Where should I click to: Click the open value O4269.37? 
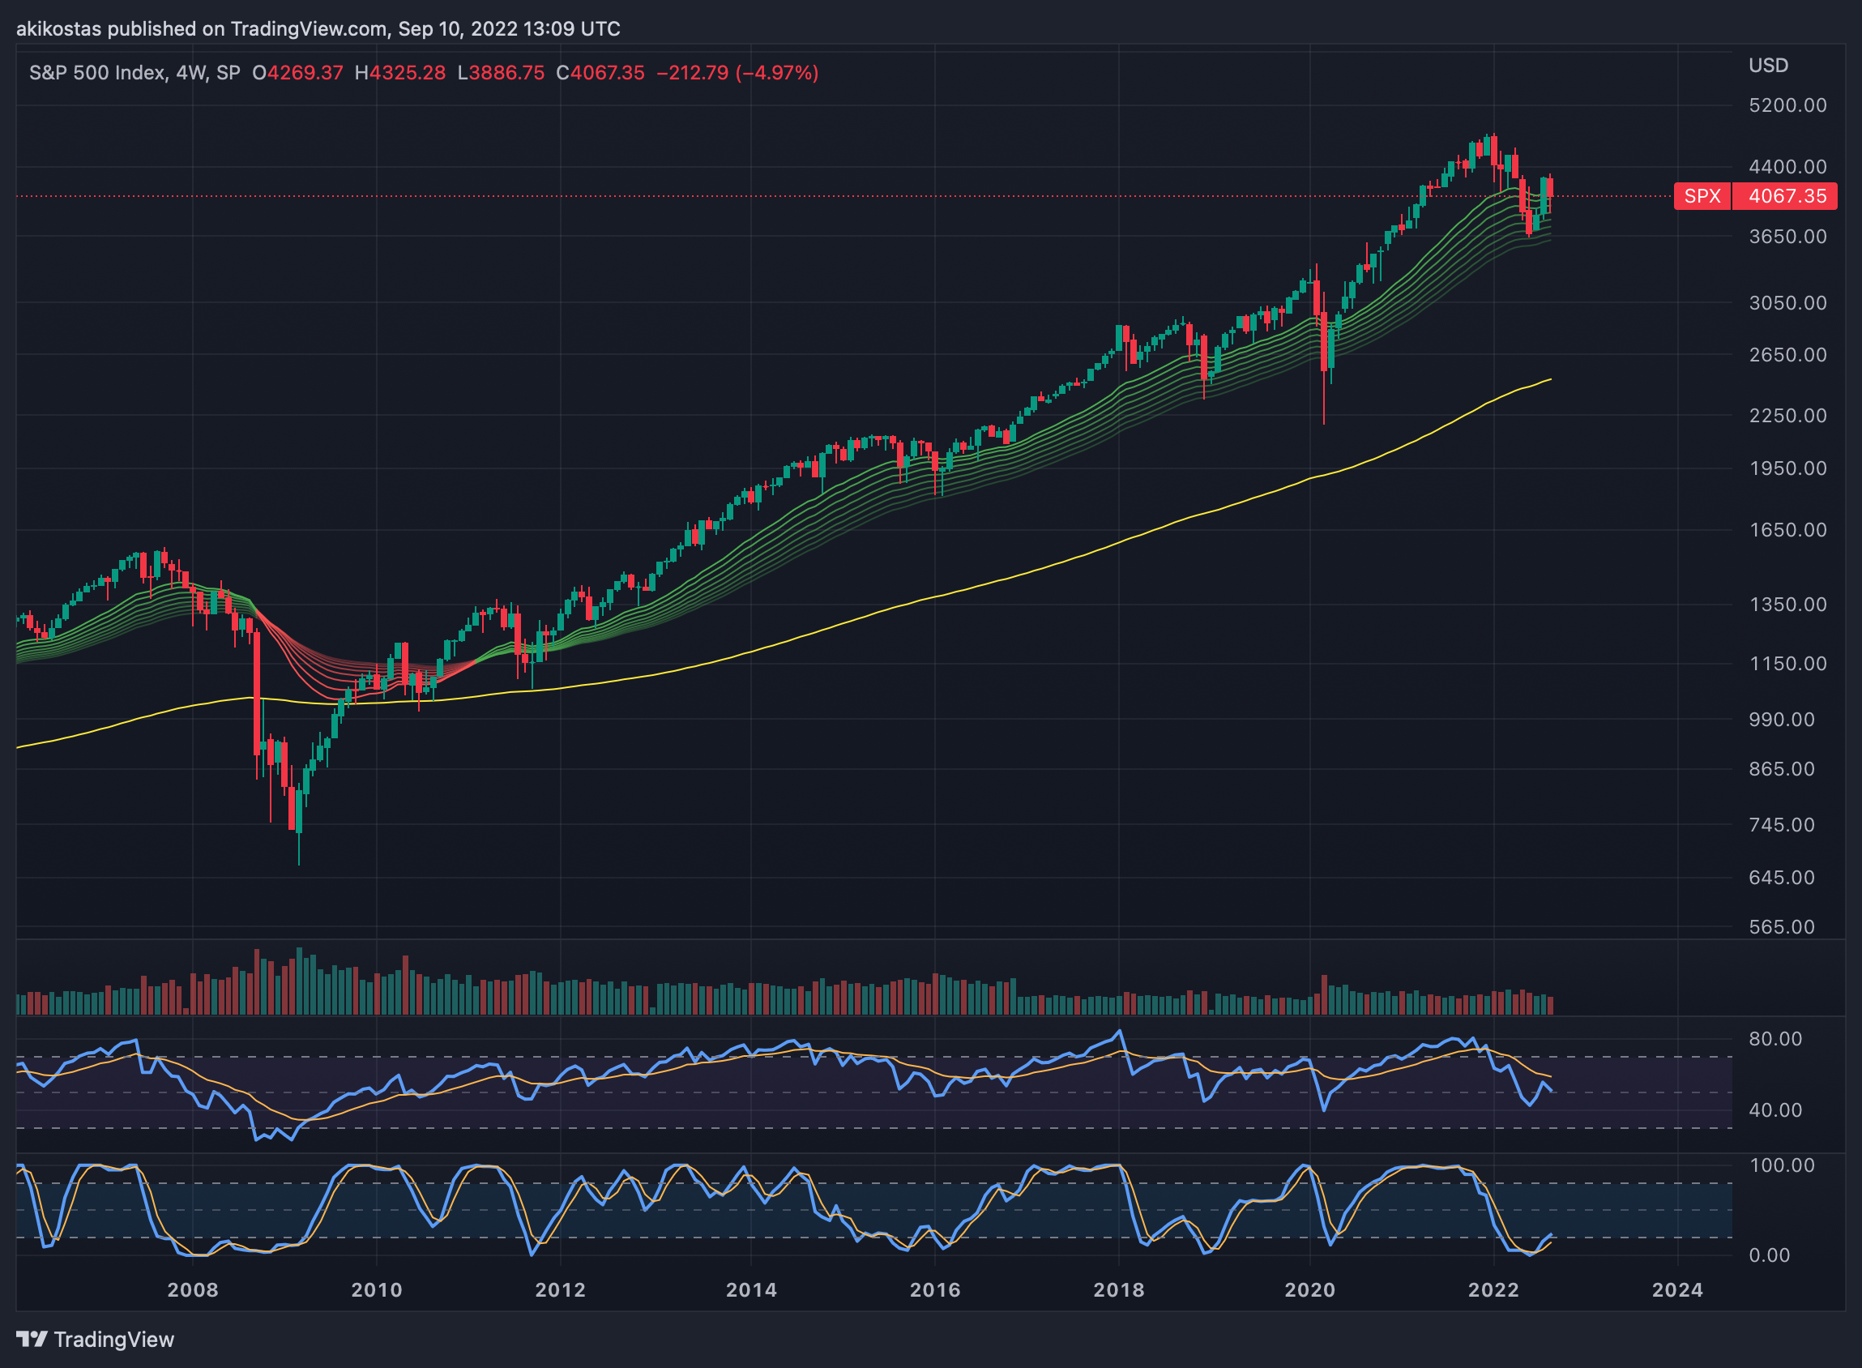click(x=297, y=73)
